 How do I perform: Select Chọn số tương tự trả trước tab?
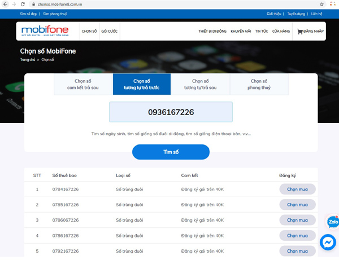click(142, 84)
